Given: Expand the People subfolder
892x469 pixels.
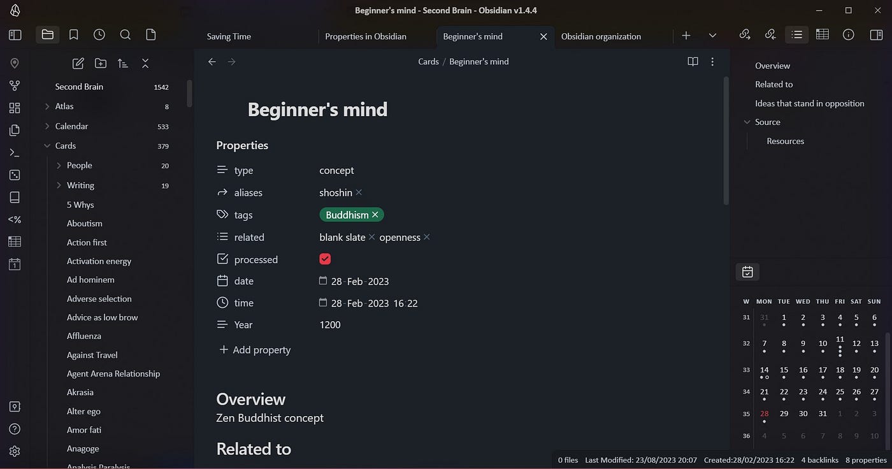Looking at the screenshot, I should [x=59, y=166].
